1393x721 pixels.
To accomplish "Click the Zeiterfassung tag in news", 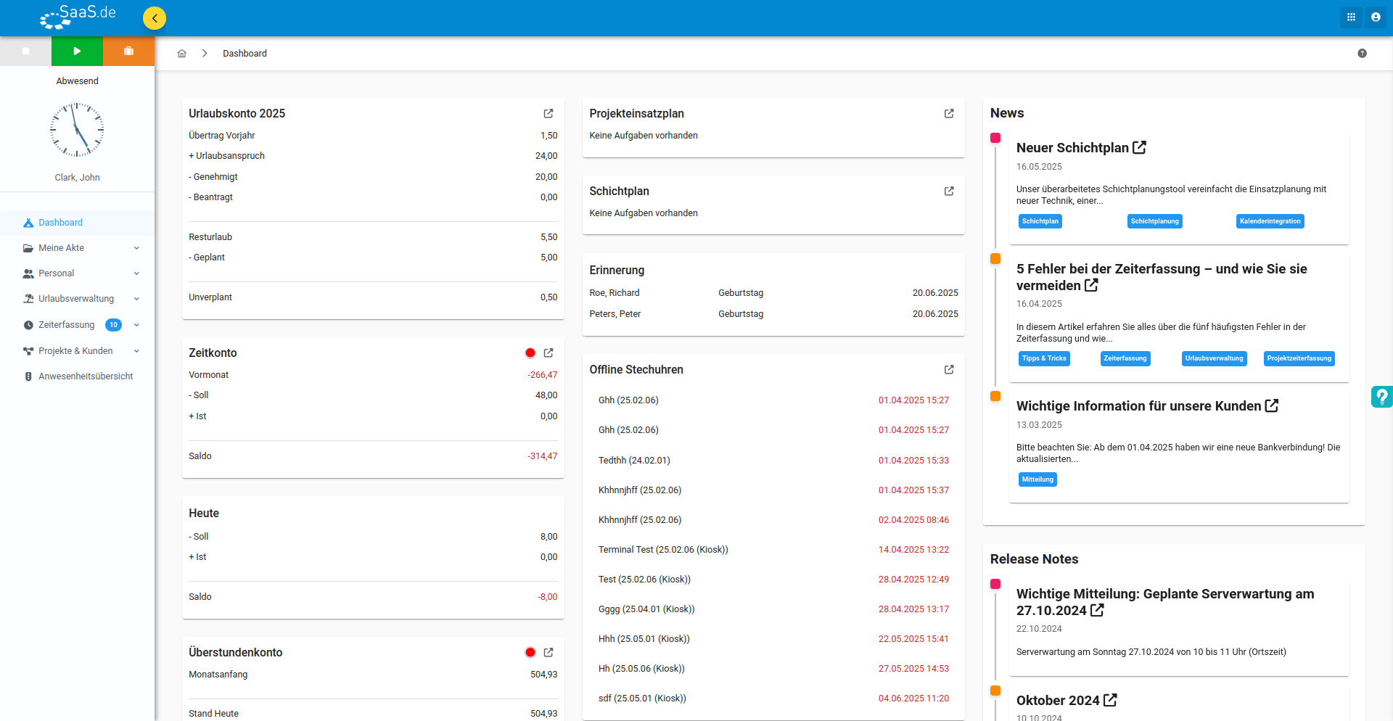I will 1125,358.
